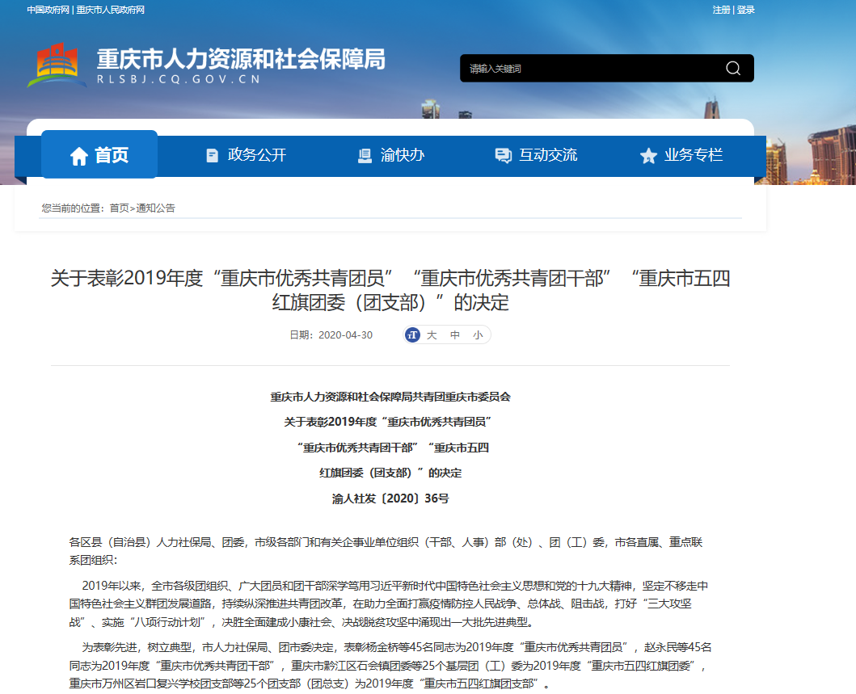Screen dimensions: 856x694
Task: Set article font size to 小
Action: click(478, 335)
